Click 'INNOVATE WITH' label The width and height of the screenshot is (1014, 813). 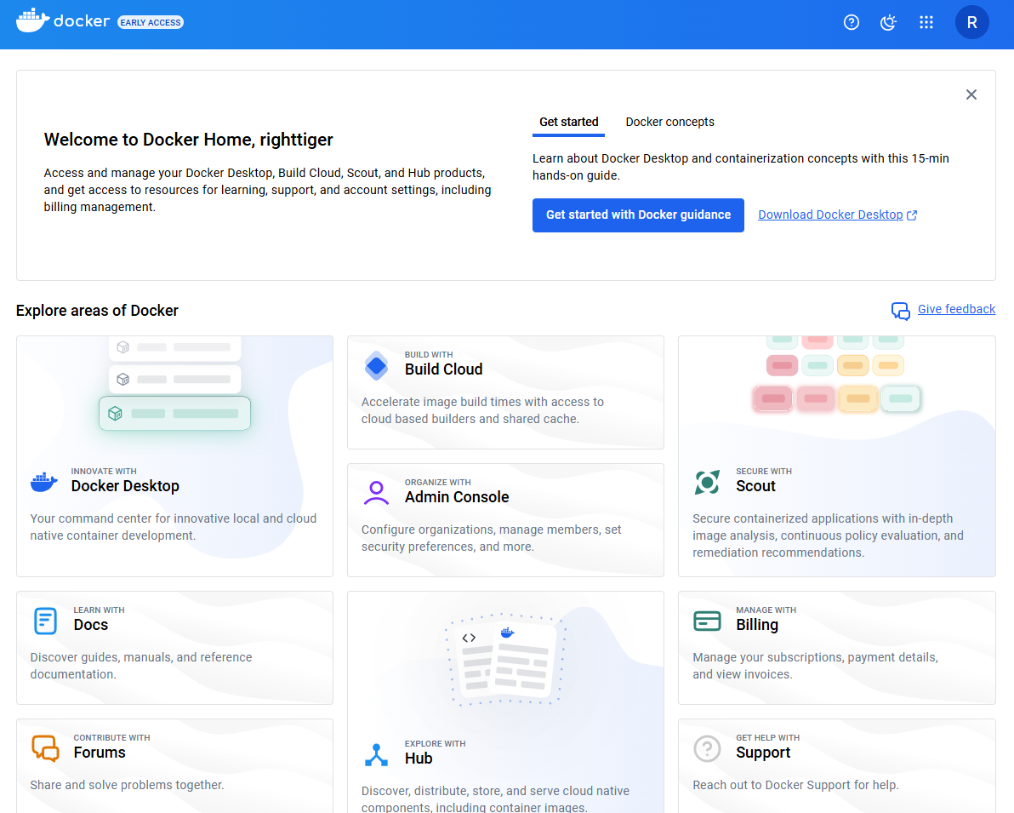pyautogui.click(x=104, y=472)
